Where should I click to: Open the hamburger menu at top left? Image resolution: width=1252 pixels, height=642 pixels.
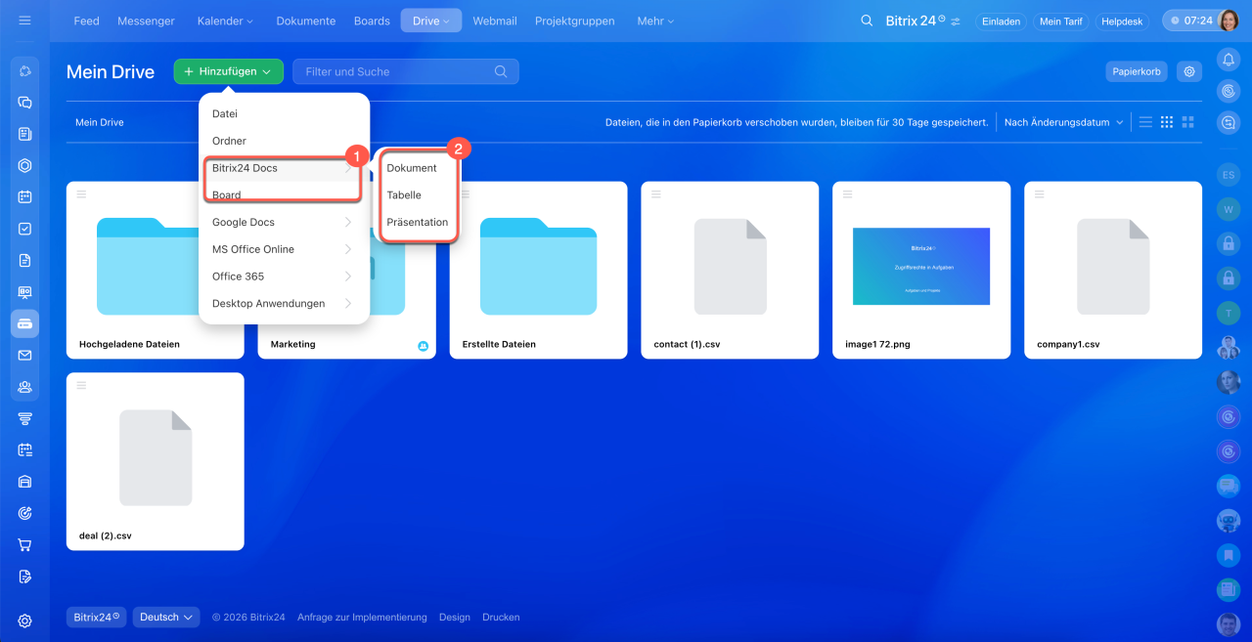(x=24, y=21)
